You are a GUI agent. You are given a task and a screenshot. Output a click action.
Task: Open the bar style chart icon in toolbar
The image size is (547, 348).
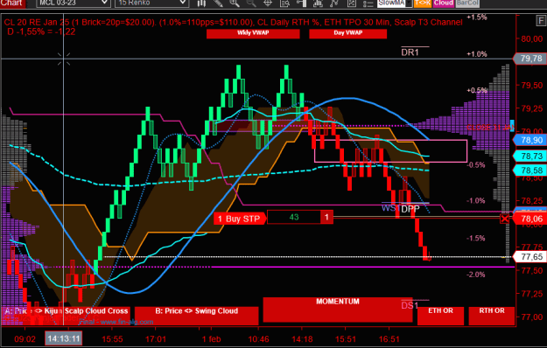point(201,3)
